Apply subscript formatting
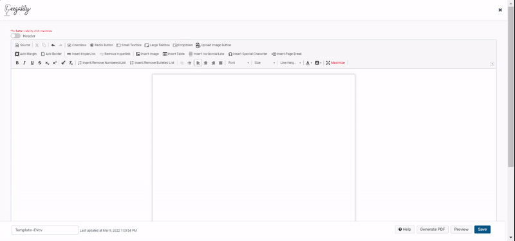The image size is (515, 241). click(47, 62)
